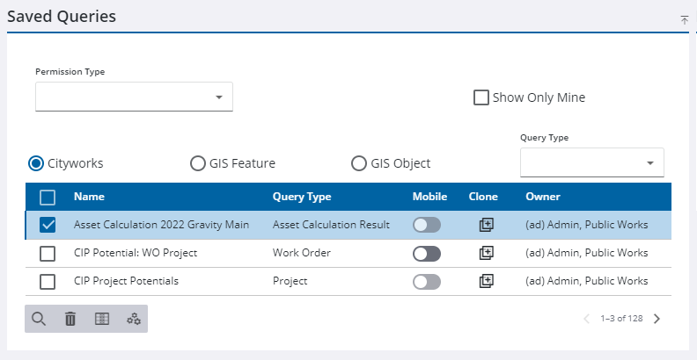Click the multiple gears settings icon
Image resolution: width=697 pixels, height=360 pixels.
click(x=134, y=319)
